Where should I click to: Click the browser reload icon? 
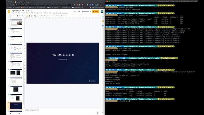(x=13, y=5)
